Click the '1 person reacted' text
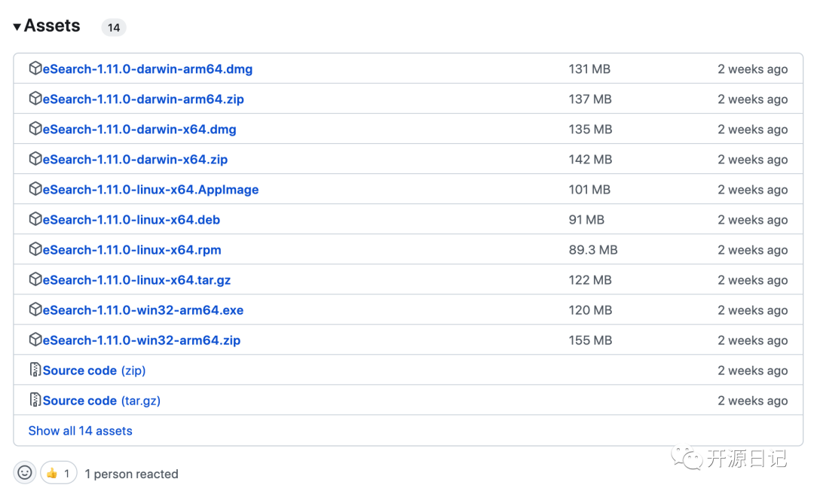Image resolution: width=814 pixels, height=494 pixels. click(x=131, y=474)
